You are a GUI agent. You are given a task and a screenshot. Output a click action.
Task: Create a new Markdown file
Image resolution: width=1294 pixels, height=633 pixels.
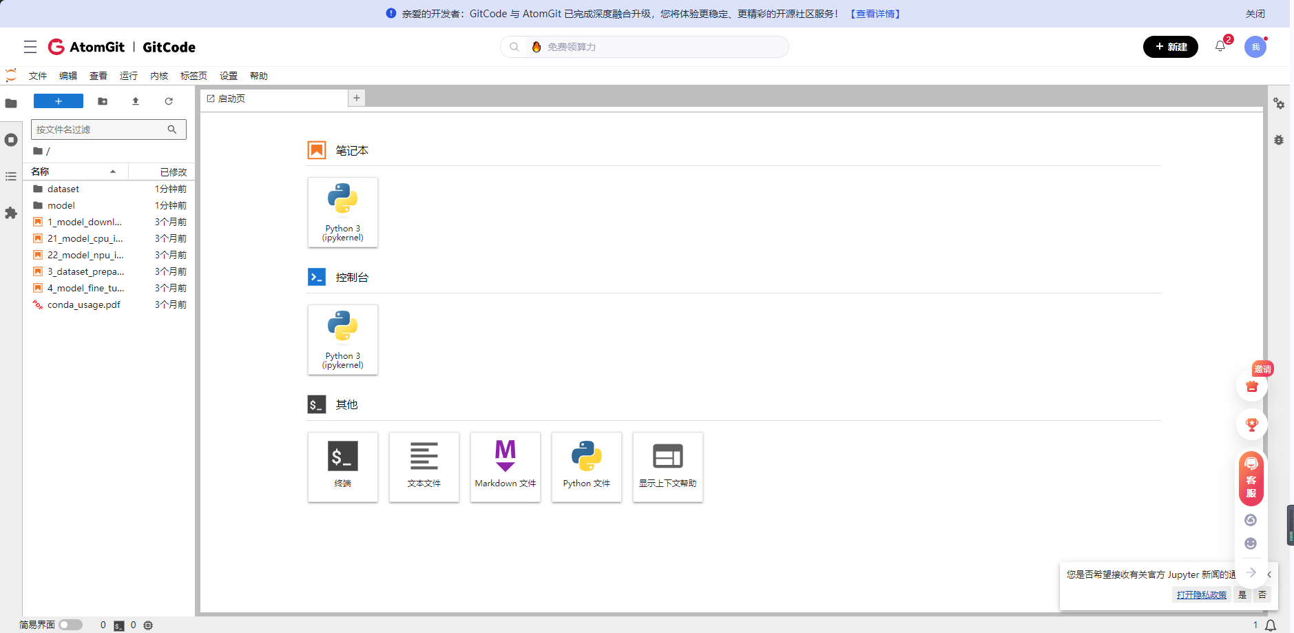(505, 467)
